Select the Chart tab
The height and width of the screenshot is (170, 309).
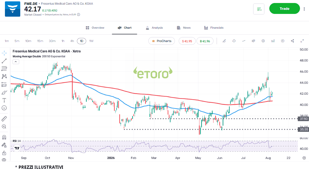[x=125, y=28]
